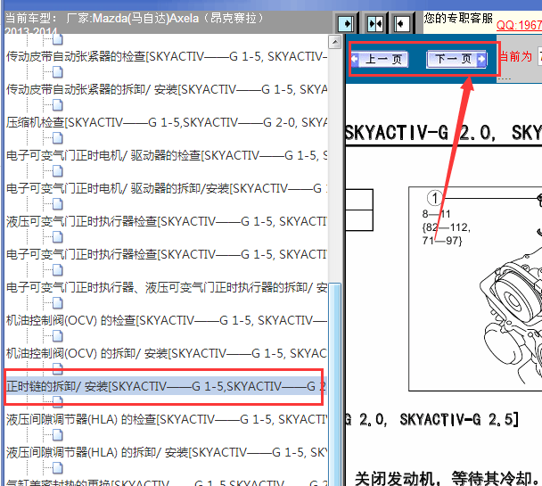Open 电子可变气门正时电机/驱动器的检查 entry
The height and width of the screenshot is (486, 542).
[x=167, y=155]
